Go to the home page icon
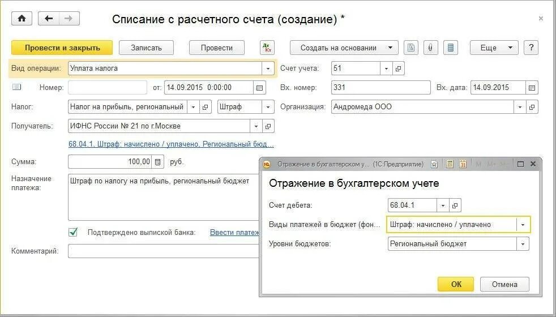556x317 pixels. (22, 19)
